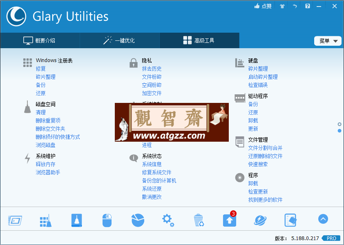Open 备份您的计算机 link
The width and height of the screenshot is (344, 245).
[x=159, y=180]
